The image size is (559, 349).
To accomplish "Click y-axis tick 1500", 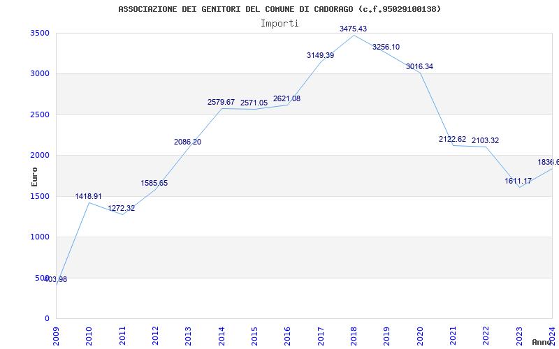I will tap(40, 196).
